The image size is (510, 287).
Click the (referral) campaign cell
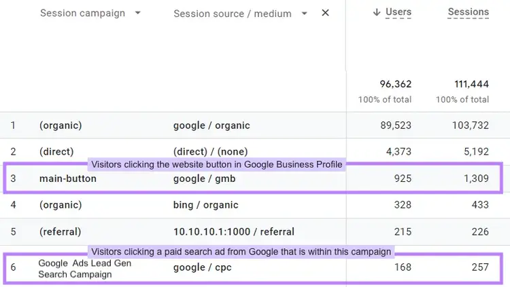click(60, 232)
